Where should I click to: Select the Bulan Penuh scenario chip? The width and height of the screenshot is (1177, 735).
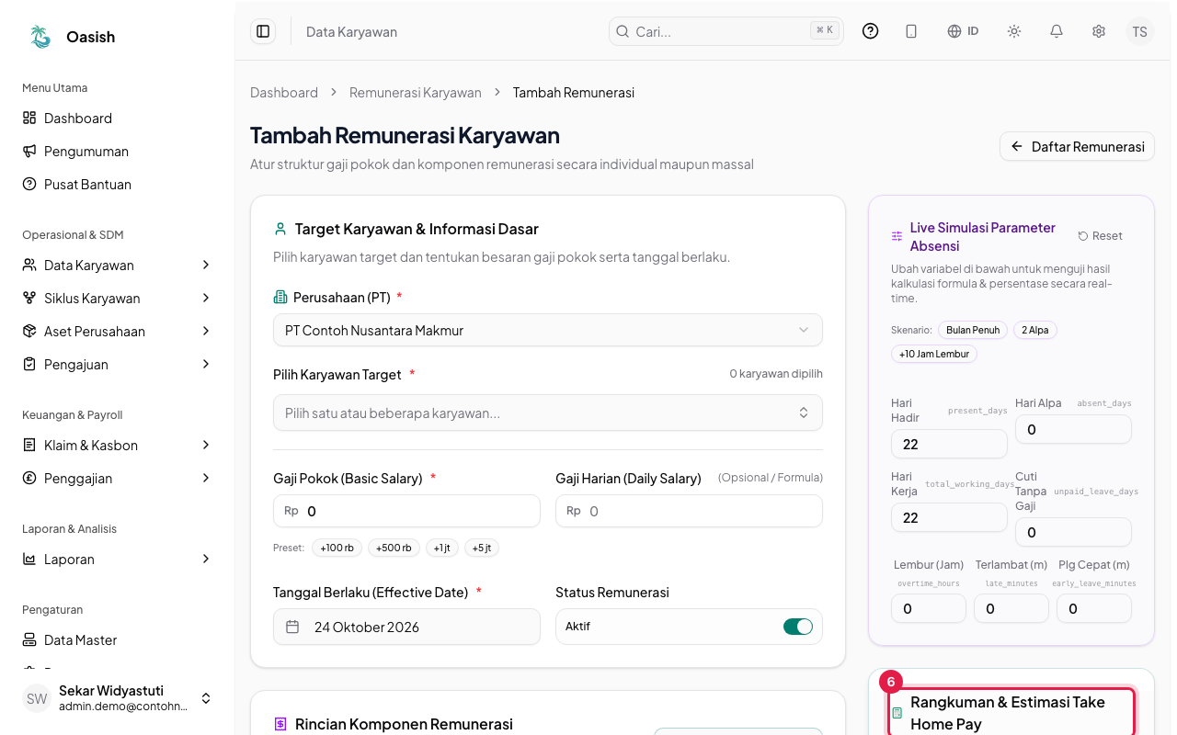(973, 330)
